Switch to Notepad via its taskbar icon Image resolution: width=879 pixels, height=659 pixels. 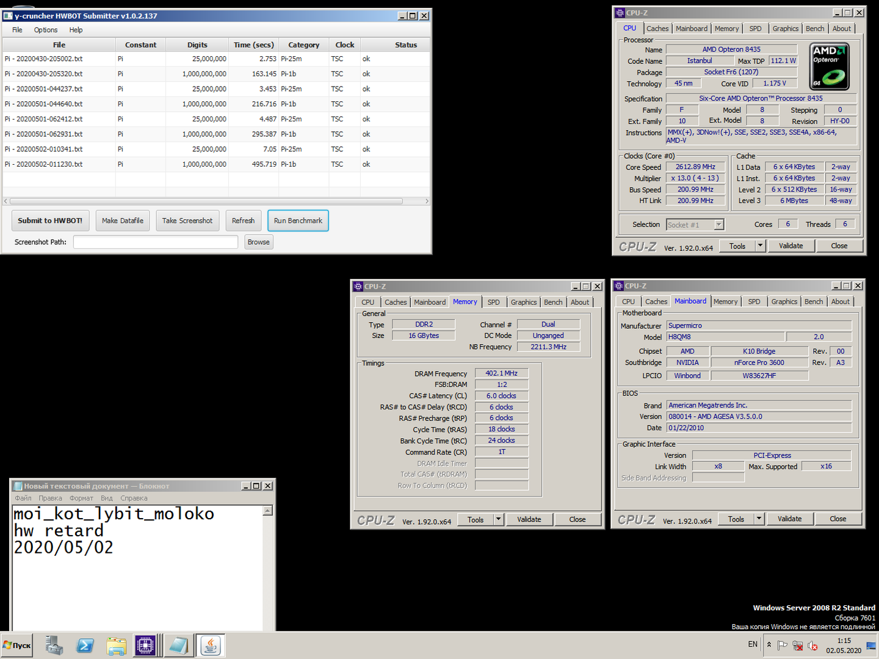179,646
